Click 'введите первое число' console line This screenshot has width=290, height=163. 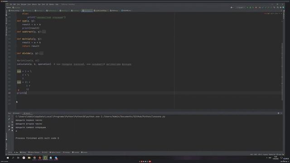click(x=29, y=120)
